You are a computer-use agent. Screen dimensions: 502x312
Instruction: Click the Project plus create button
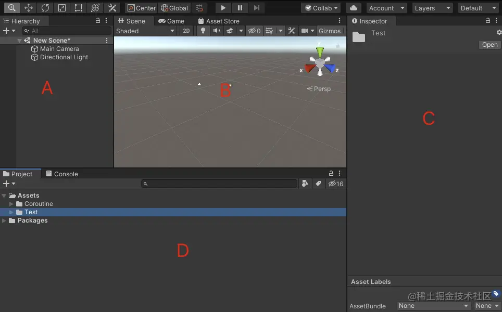pos(9,184)
